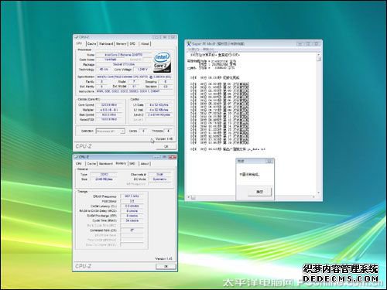Switch to Memory tab in upper CPU-Z window
The width and height of the screenshot is (387, 290).
(121, 44)
